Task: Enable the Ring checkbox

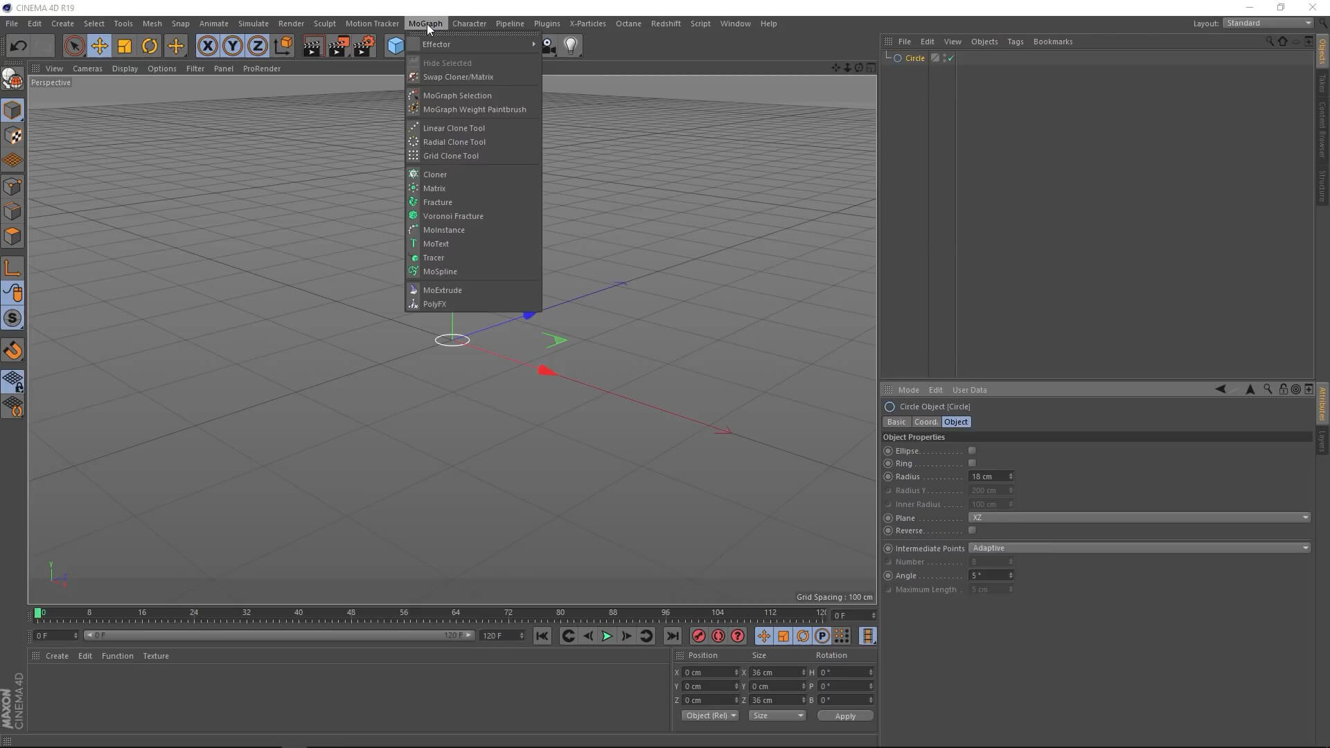Action: [972, 463]
